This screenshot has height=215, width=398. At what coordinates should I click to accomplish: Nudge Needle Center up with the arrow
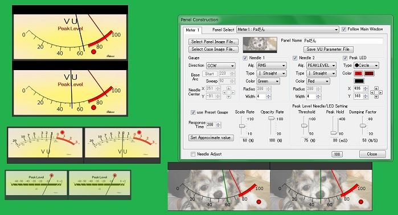pos(229,88)
